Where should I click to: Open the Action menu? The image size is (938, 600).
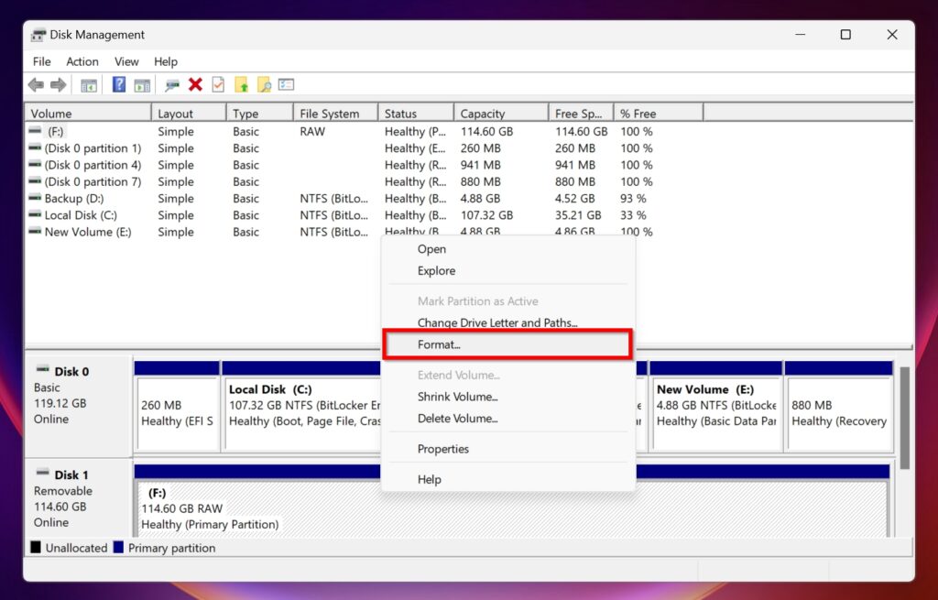pyautogui.click(x=82, y=61)
